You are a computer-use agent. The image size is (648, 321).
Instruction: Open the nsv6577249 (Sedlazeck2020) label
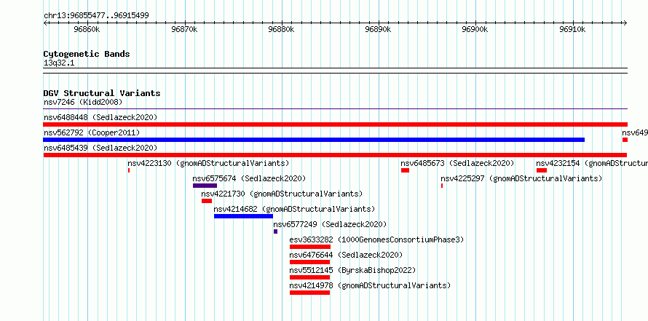tap(330, 224)
